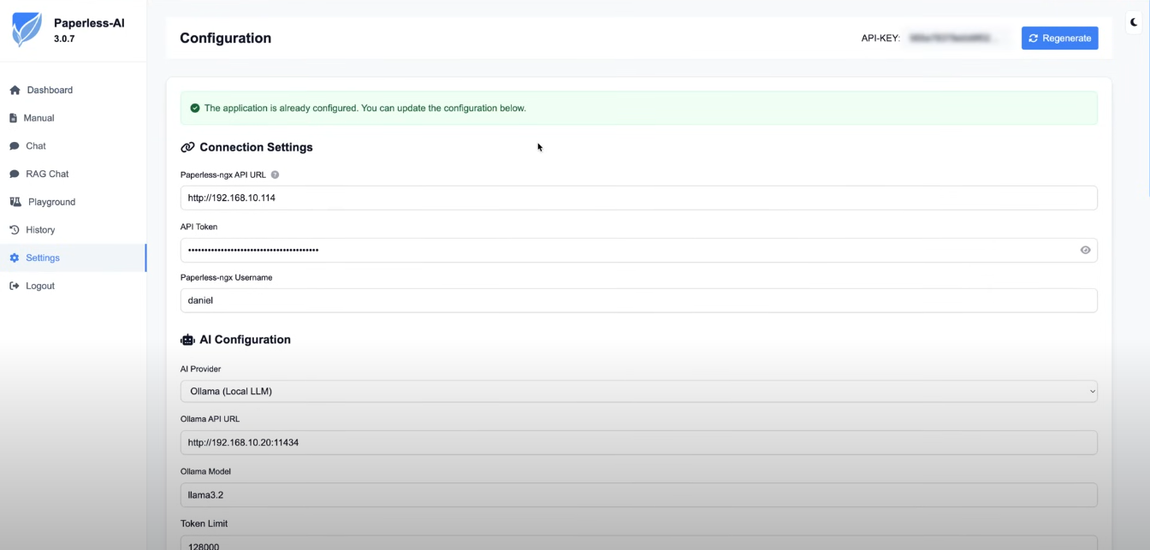Click the Ollama Model field
This screenshot has width=1150, height=550.
tap(638, 494)
